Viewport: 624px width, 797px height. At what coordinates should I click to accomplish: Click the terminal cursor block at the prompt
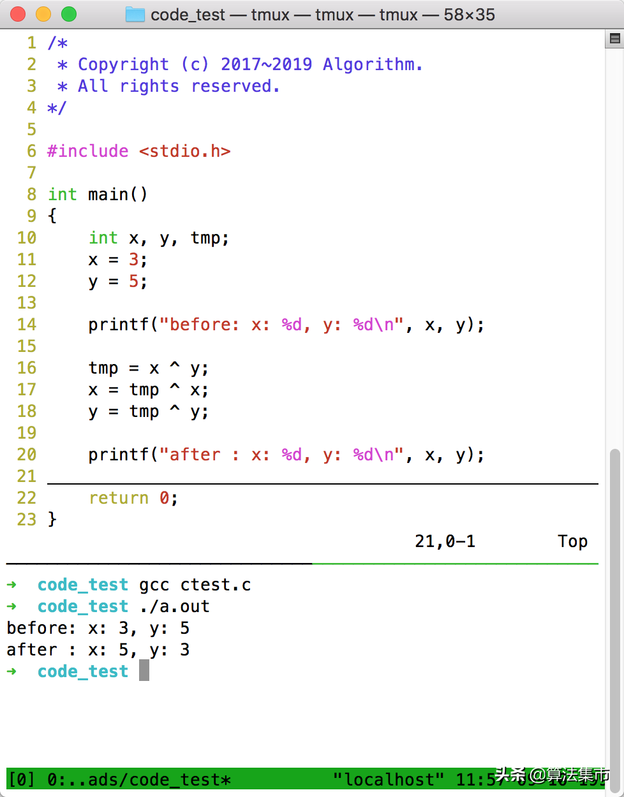[x=144, y=671]
